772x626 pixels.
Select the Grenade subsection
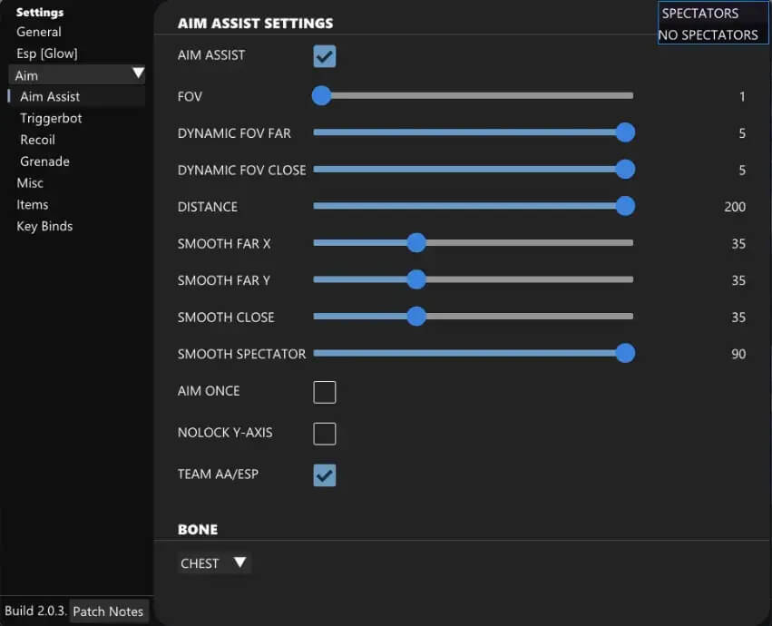point(45,161)
